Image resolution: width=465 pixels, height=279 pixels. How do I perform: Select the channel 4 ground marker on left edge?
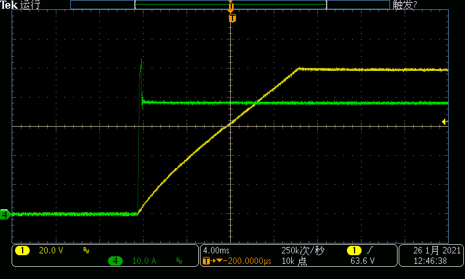[x=5, y=214]
